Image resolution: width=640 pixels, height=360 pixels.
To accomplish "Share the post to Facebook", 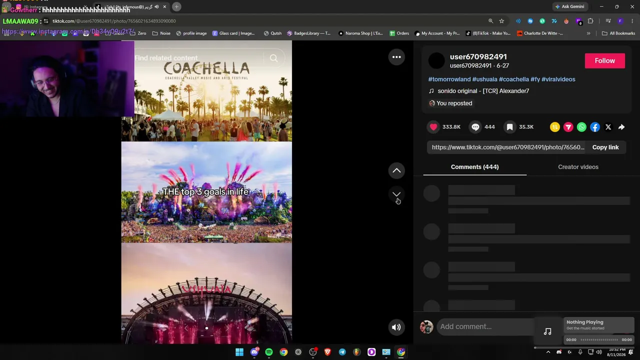I will pyautogui.click(x=595, y=127).
